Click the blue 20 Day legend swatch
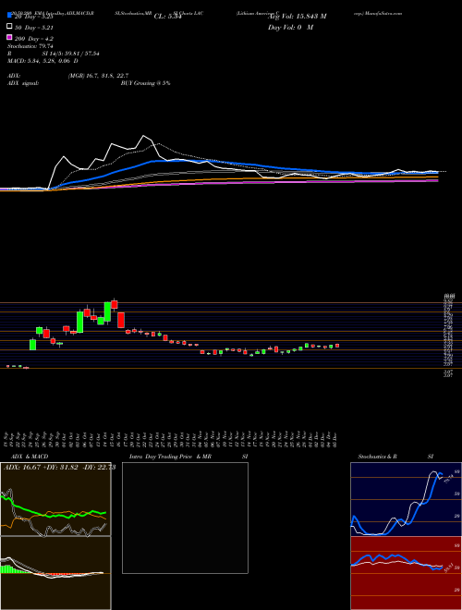This screenshot has height=610, width=462. pos(9,17)
